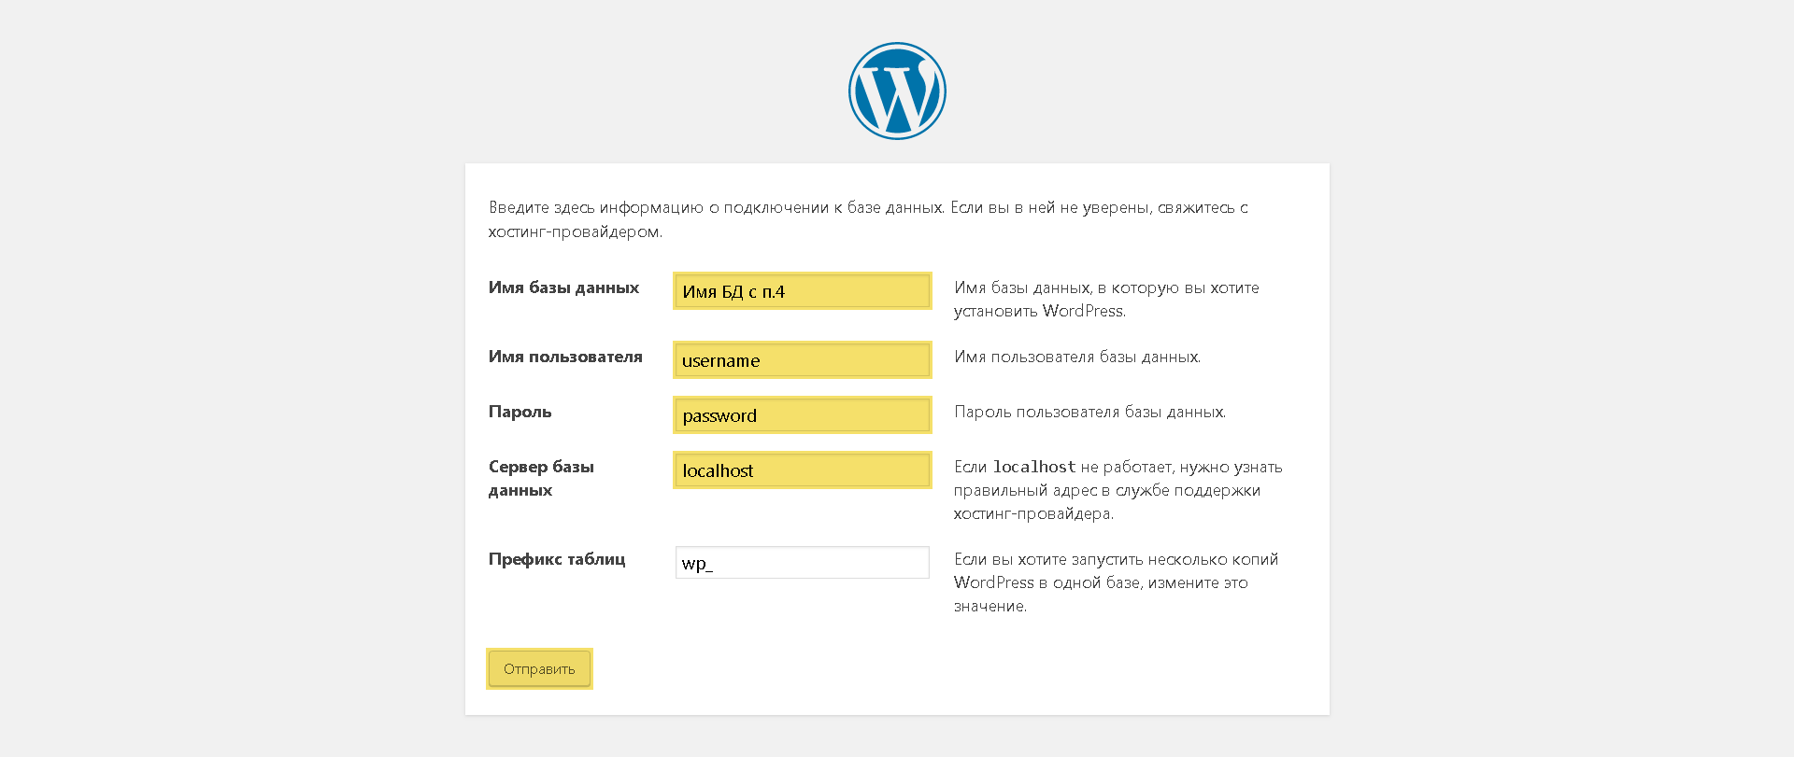Click the monospace 'localhost' word in the hint

pos(1034,467)
